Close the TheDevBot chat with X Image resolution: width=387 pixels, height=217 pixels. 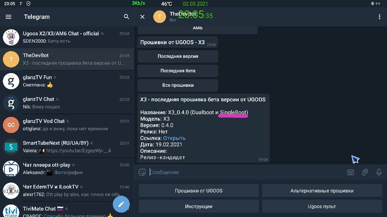pyautogui.click(x=142, y=17)
